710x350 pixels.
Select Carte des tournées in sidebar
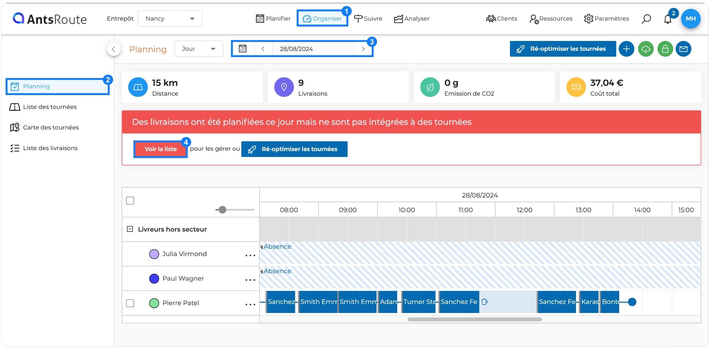(44, 127)
